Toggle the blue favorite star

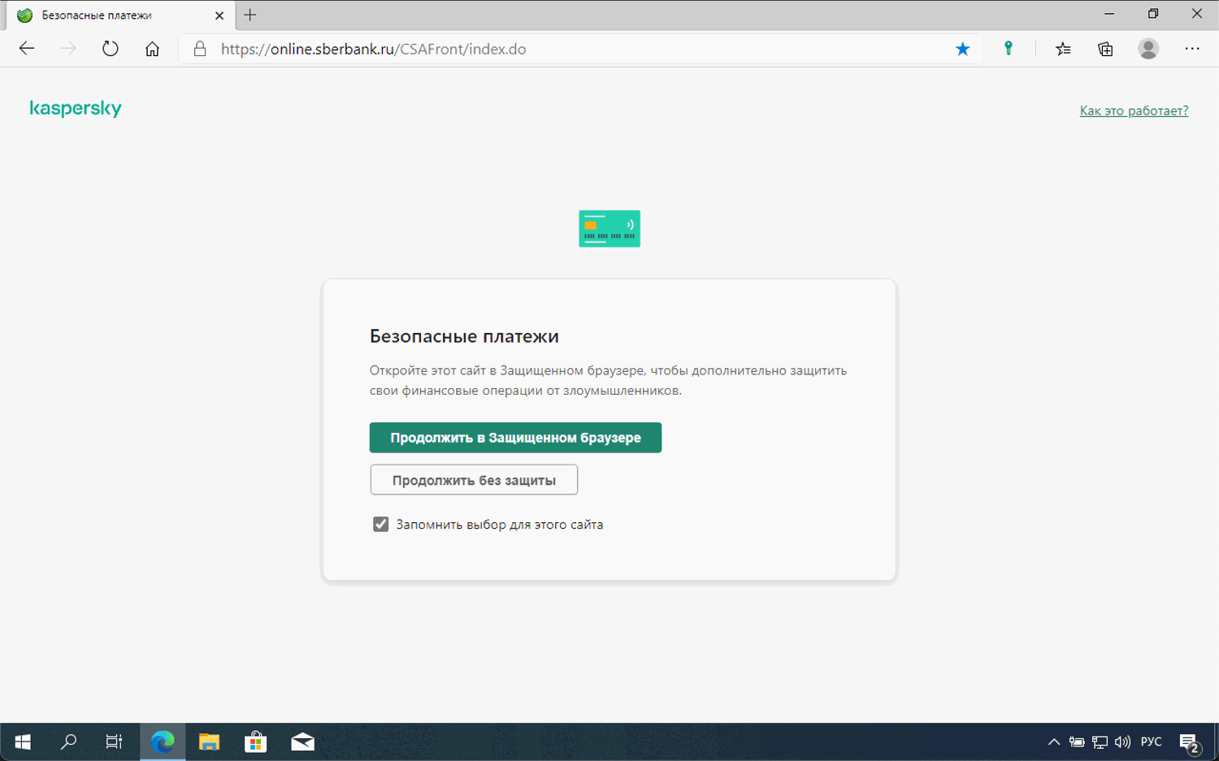click(x=963, y=49)
